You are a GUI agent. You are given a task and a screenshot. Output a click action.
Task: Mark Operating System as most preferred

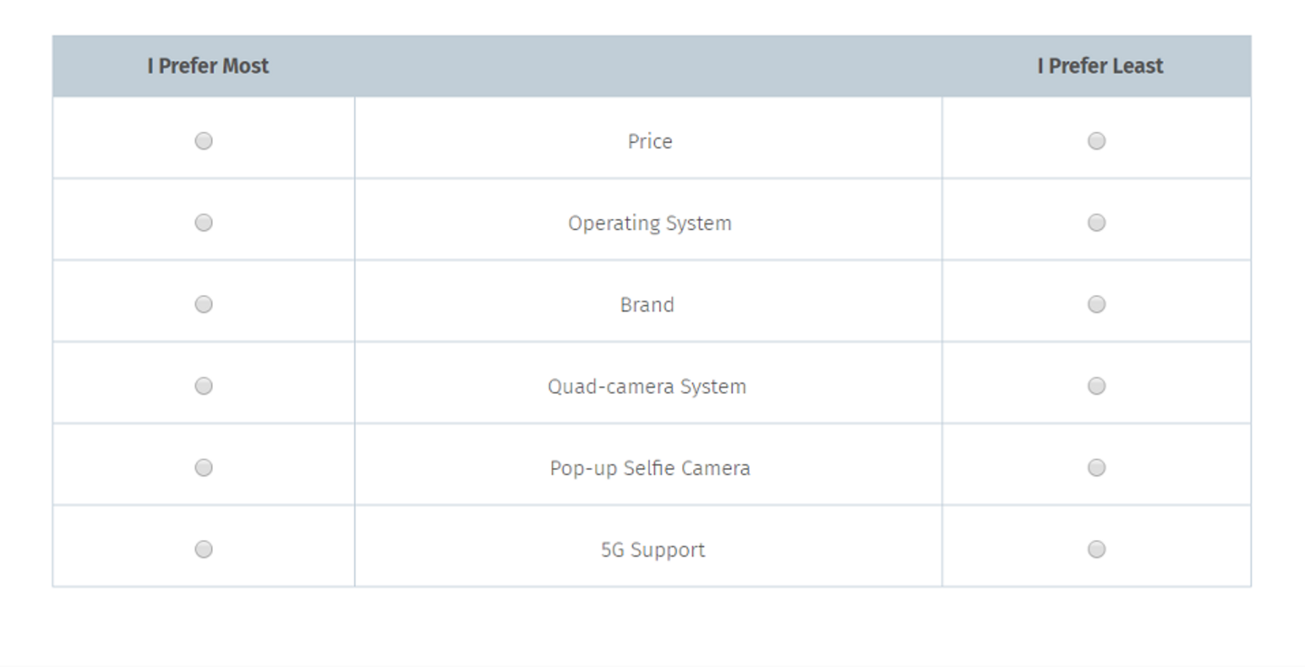[x=204, y=222]
